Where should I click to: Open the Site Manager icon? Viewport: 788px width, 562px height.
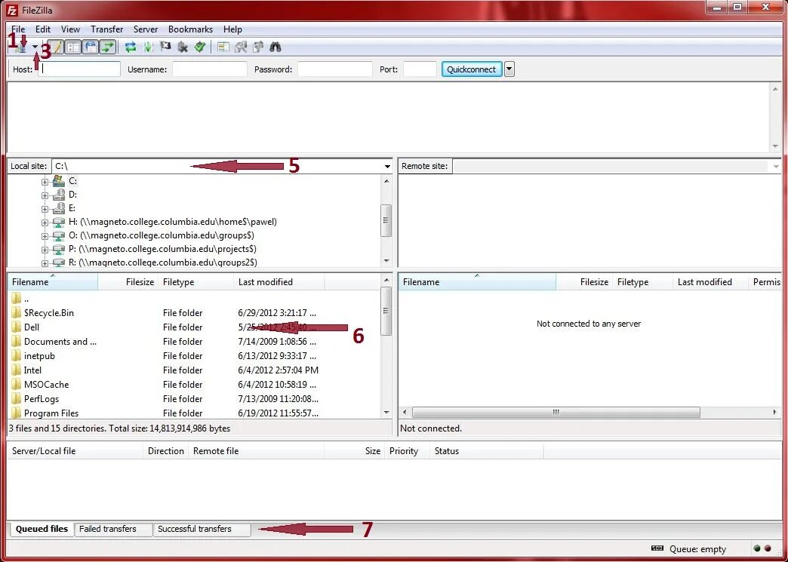(21, 48)
